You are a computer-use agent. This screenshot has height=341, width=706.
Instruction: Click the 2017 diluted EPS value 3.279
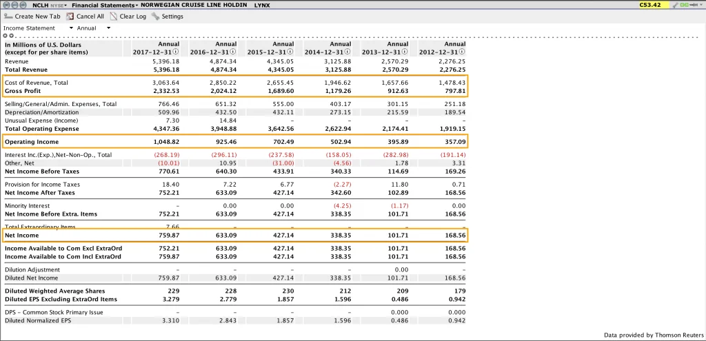171,299
